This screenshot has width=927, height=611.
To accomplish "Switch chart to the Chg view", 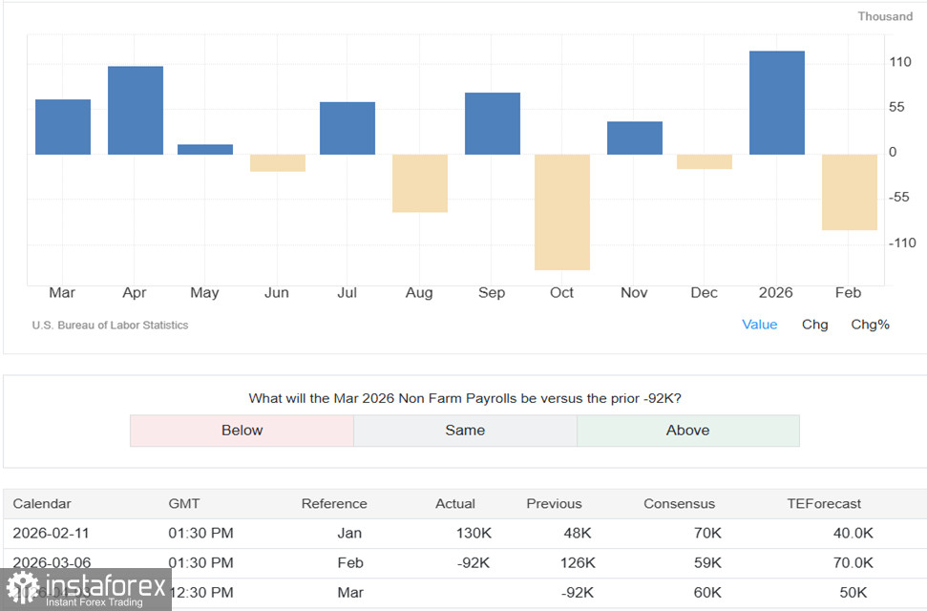I will [x=814, y=325].
